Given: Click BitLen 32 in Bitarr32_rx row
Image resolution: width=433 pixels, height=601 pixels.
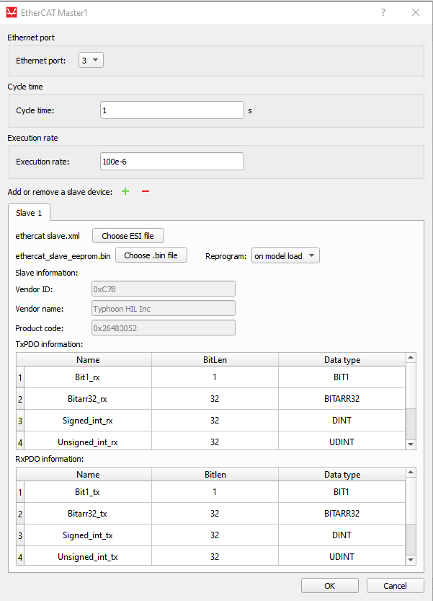Looking at the screenshot, I should (215, 398).
